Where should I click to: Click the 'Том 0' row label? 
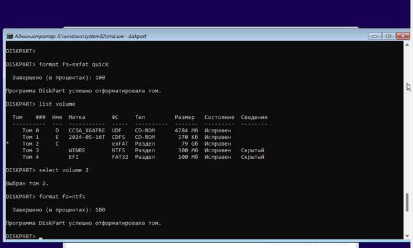click(31, 130)
